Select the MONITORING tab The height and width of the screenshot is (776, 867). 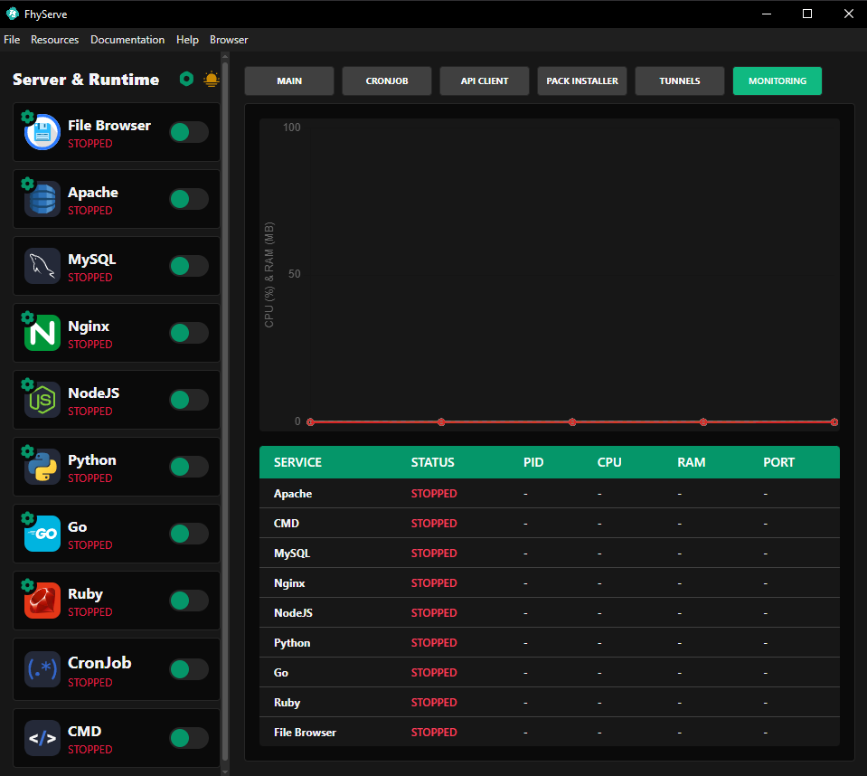777,80
